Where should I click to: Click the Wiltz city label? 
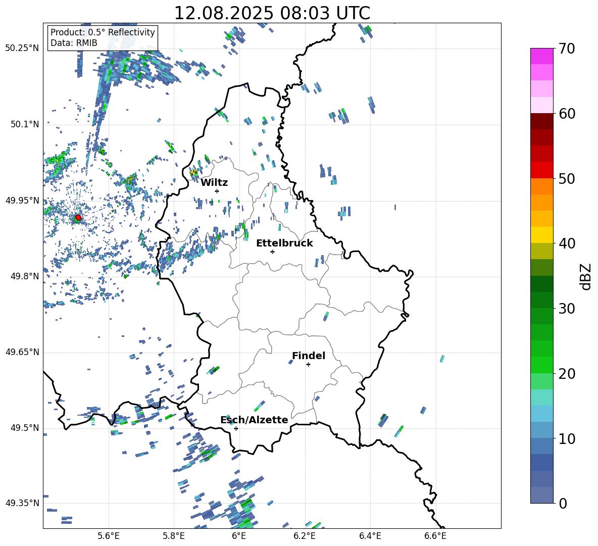point(214,183)
